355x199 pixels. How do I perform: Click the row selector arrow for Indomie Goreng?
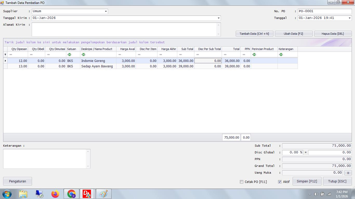5,61
